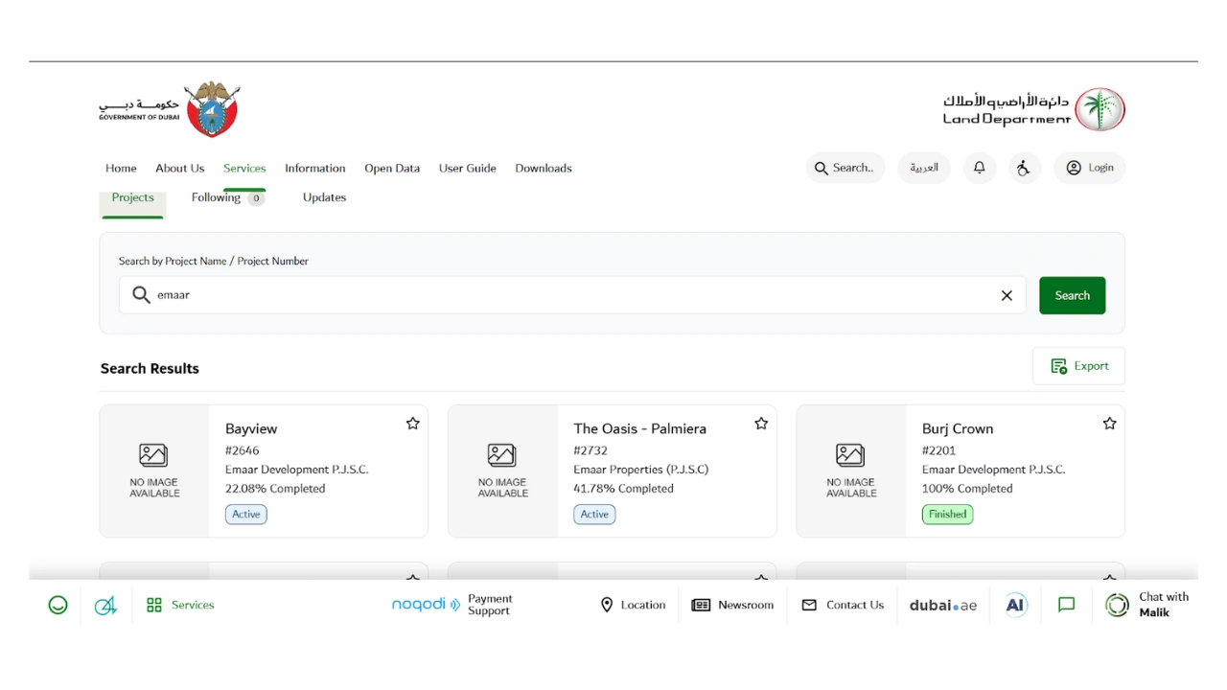Open the notification bell
Screen dimensions: 1227x690
tap(979, 168)
